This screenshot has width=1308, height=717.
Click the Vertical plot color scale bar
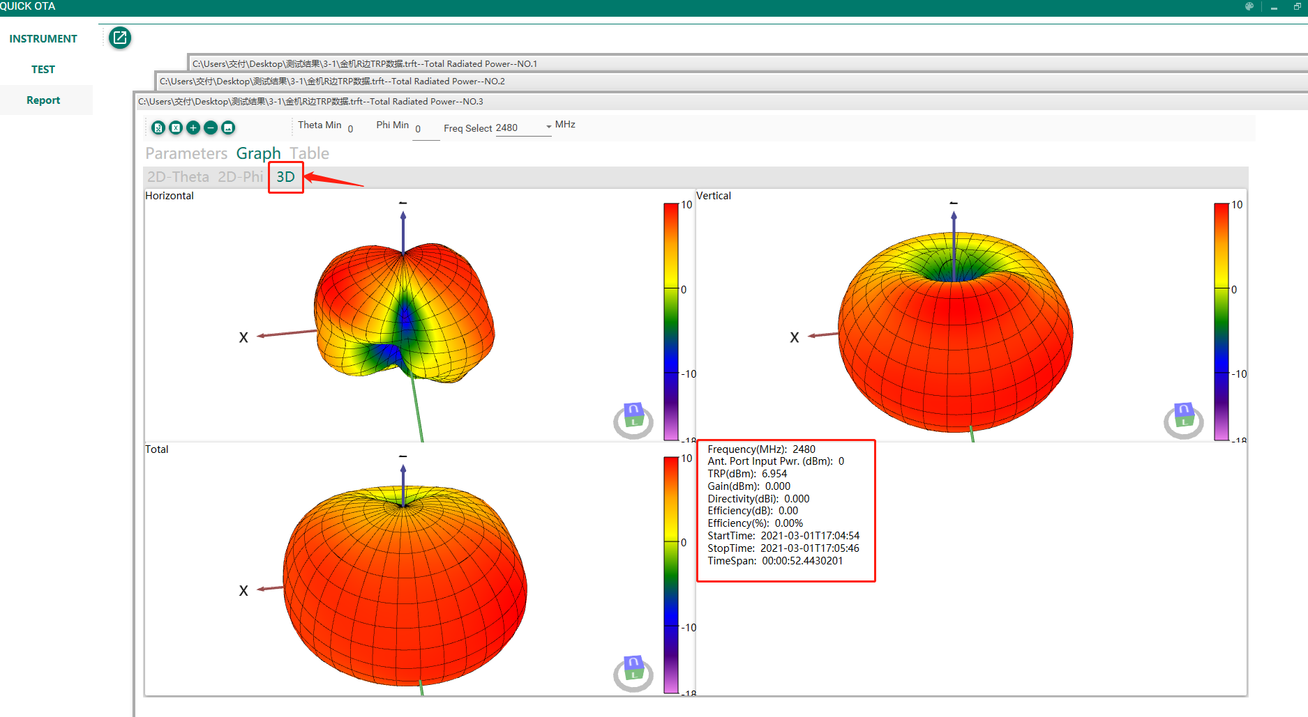tap(1221, 321)
